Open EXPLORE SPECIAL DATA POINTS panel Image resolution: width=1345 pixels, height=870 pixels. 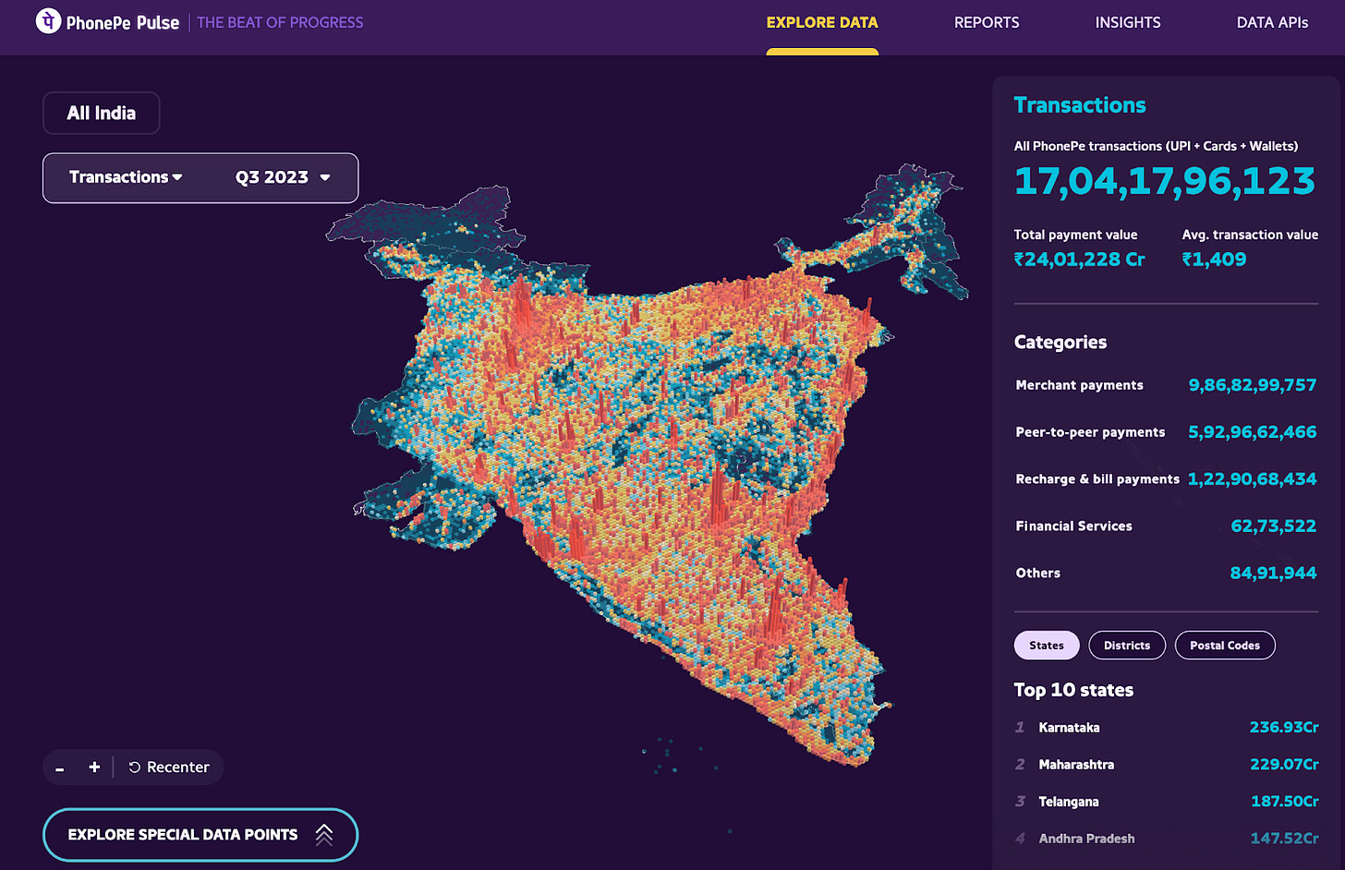click(x=200, y=835)
